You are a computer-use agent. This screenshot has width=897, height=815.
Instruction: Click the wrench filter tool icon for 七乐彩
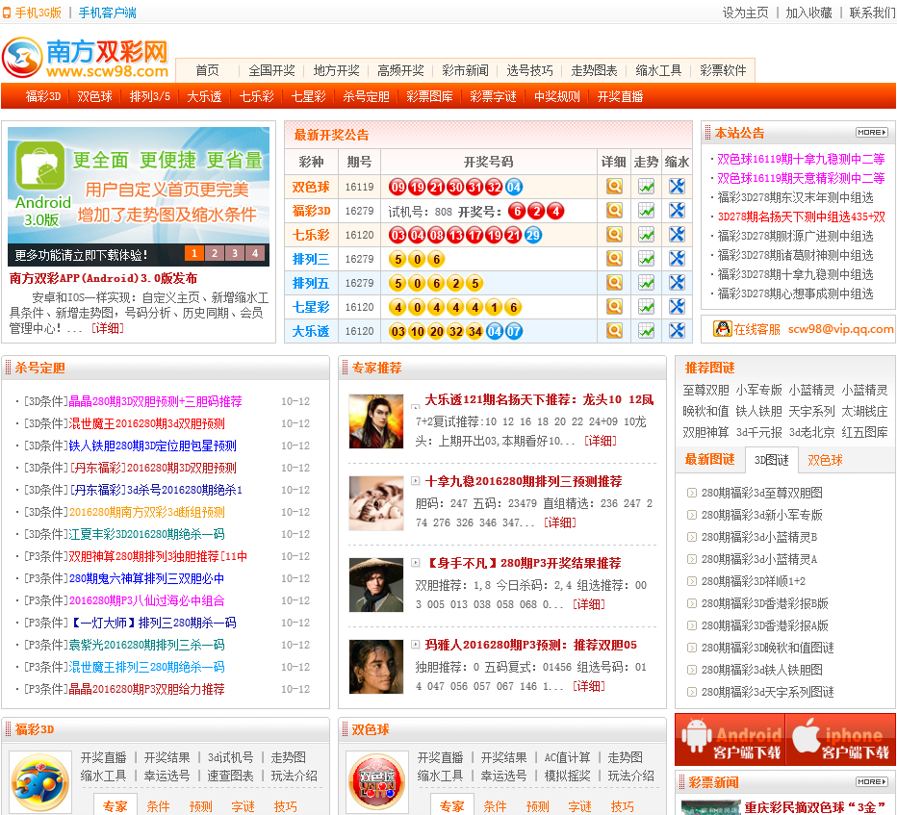pos(677,235)
